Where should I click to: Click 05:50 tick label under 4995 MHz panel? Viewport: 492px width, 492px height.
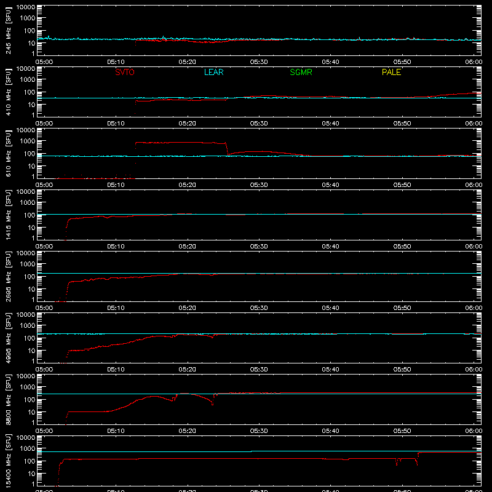click(x=402, y=370)
